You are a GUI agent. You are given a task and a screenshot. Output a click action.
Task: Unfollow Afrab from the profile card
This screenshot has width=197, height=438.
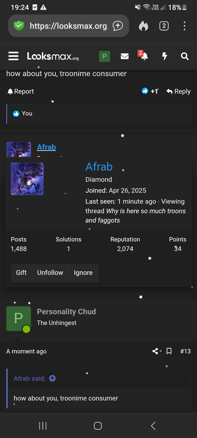pos(50,273)
